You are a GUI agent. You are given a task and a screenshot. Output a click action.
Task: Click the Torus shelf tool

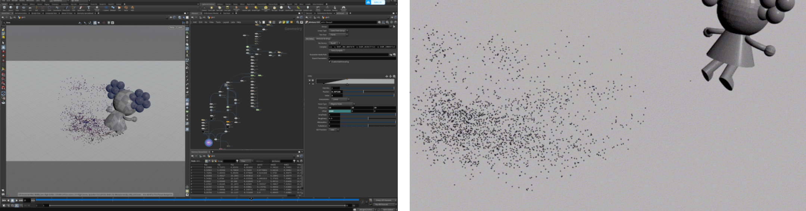(24, 8)
